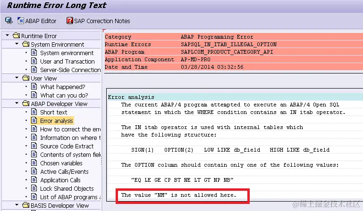
Task: Click document icon beside Lock Shared Objects
Action: 34,188
